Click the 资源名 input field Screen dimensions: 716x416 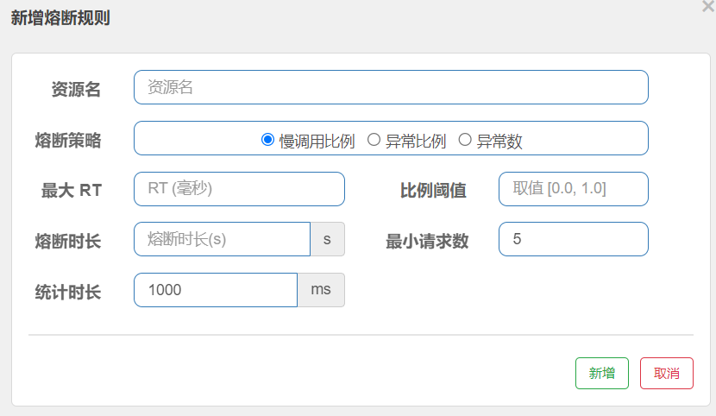pyautogui.click(x=391, y=87)
